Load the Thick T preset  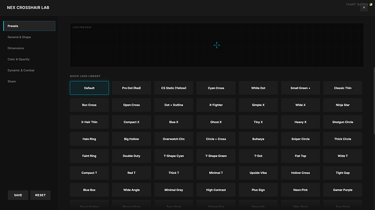click(173, 173)
